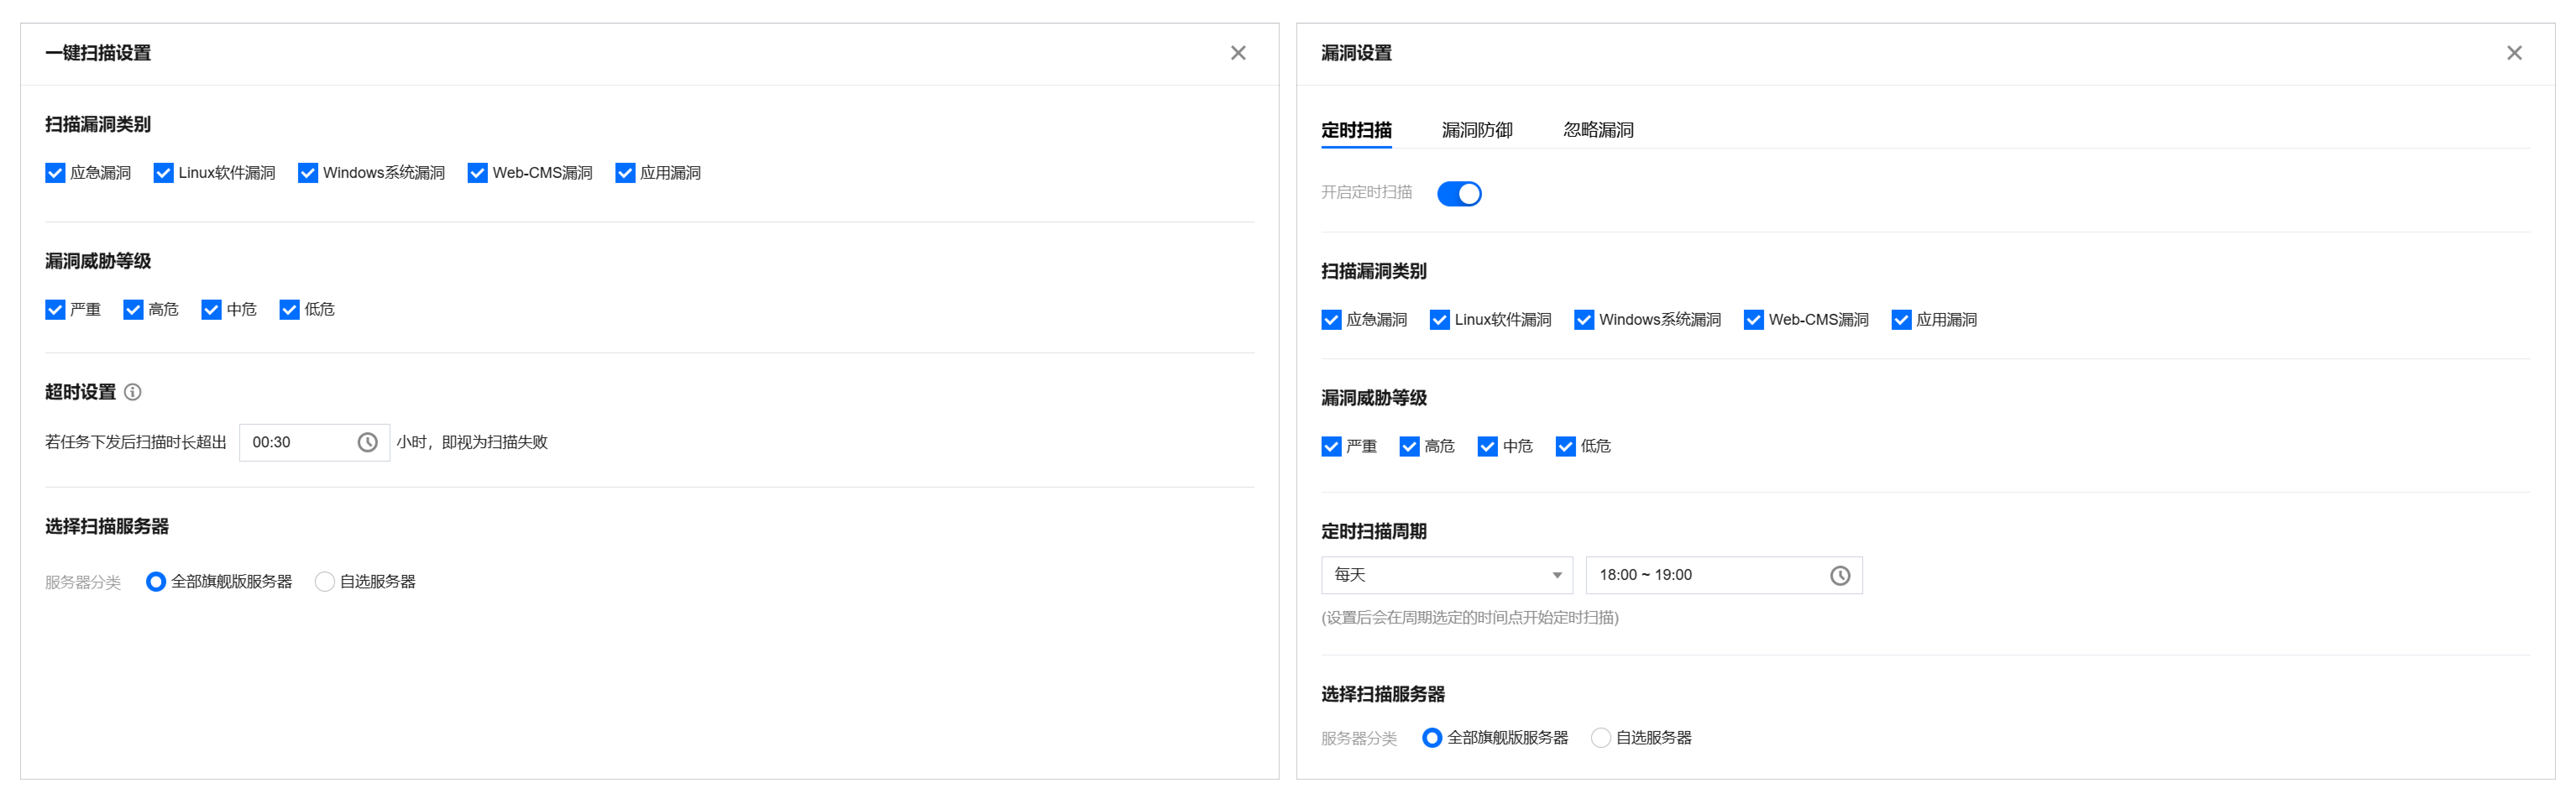This screenshot has width=2576, height=799.
Task: Turn off the 开启定时扫描 switch
Action: click(x=1459, y=193)
